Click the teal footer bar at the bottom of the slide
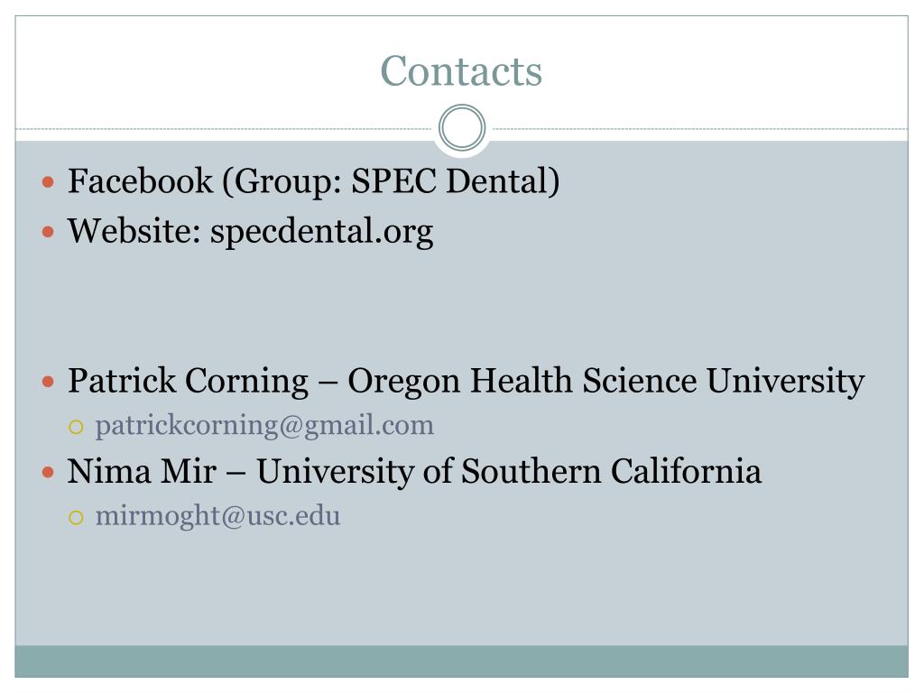The image size is (924, 693). (461, 661)
